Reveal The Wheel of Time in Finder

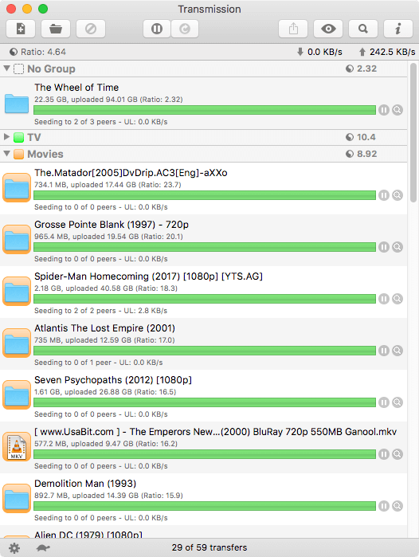(x=397, y=110)
